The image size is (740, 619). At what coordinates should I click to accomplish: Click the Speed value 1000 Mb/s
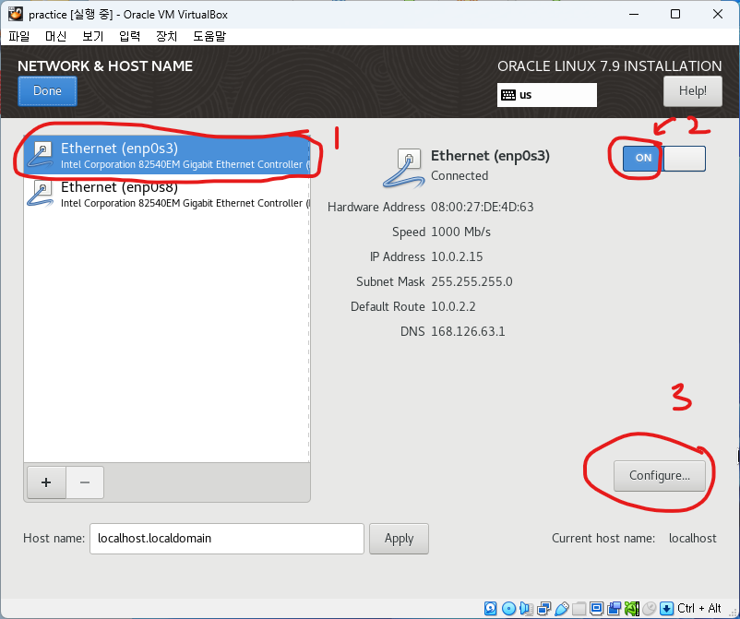pos(460,232)
